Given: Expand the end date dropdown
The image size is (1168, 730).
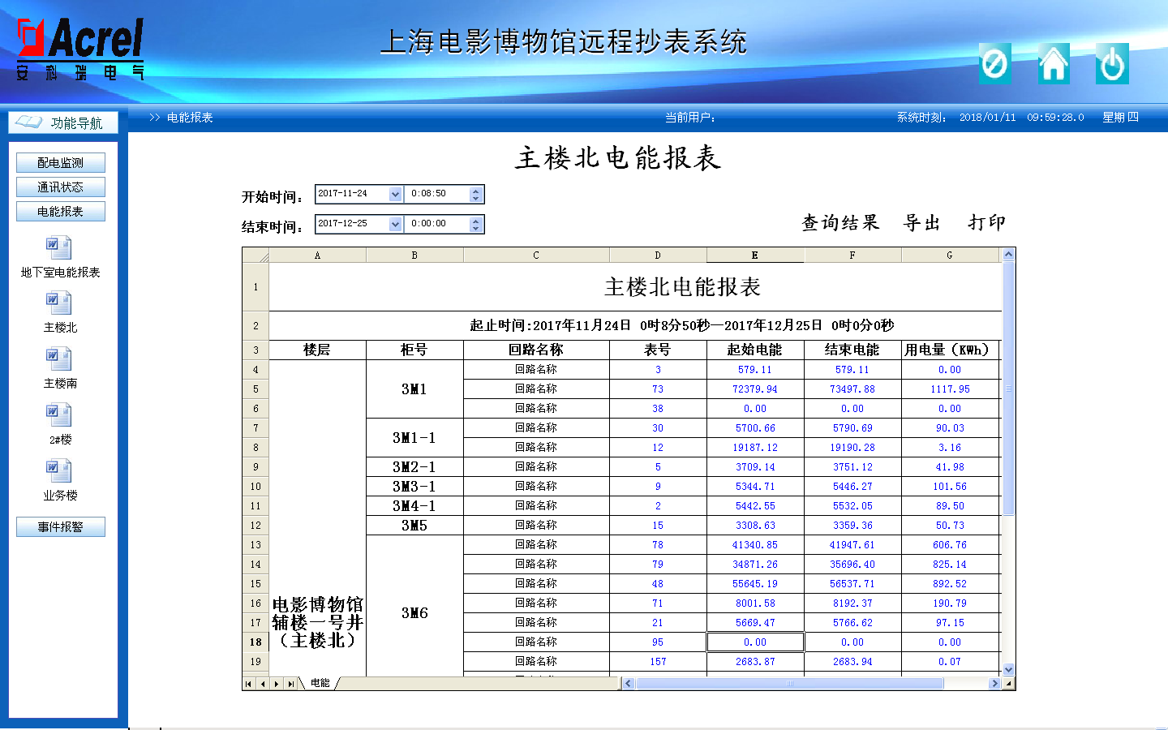Looking at the screenshot, I should point(395,225).
